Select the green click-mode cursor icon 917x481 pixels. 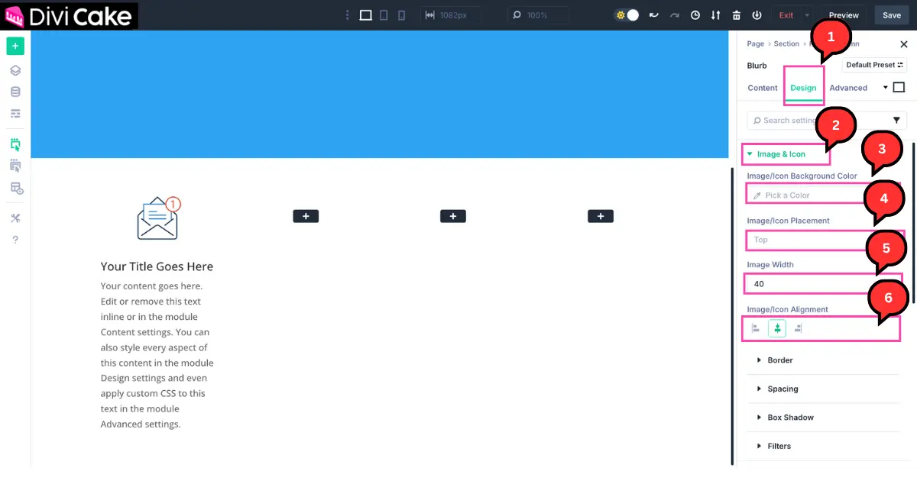coord(15,144)
